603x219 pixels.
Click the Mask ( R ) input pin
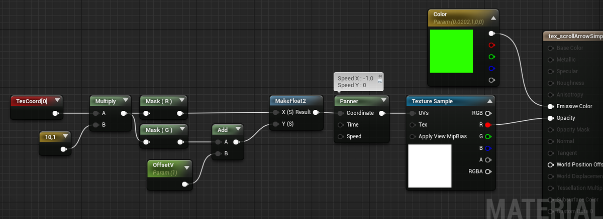point(146,113)
